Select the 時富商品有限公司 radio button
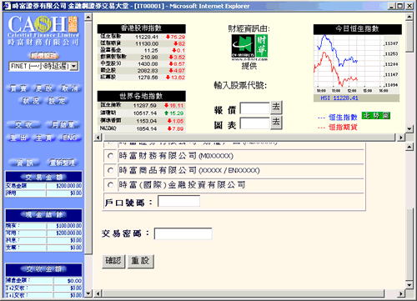Image resolution: width=417 pixels, height=301 pixels. (x=110, y=170)
